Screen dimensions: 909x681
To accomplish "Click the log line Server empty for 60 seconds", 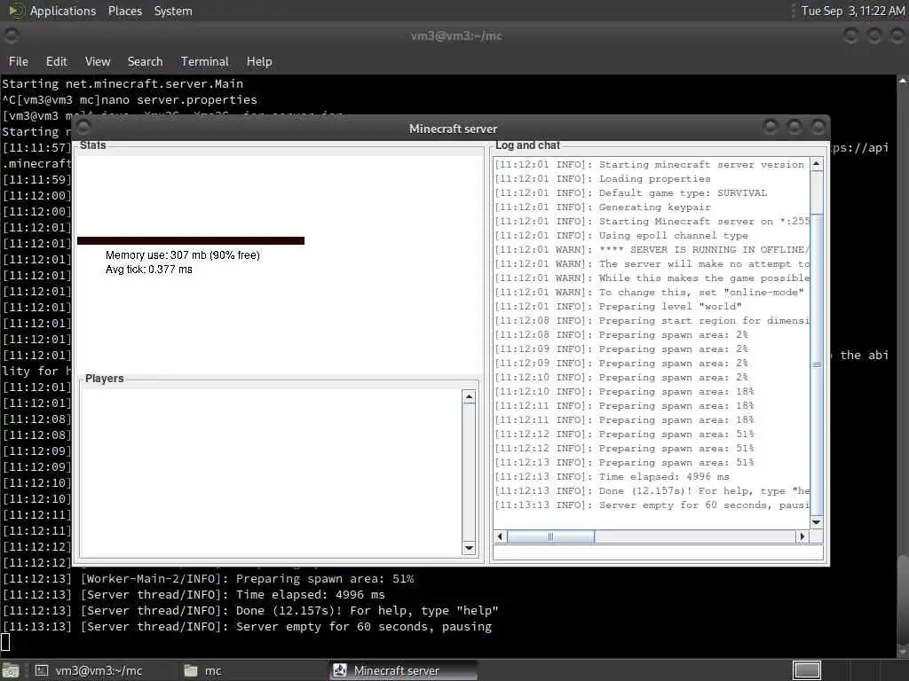I will [652, 505].
